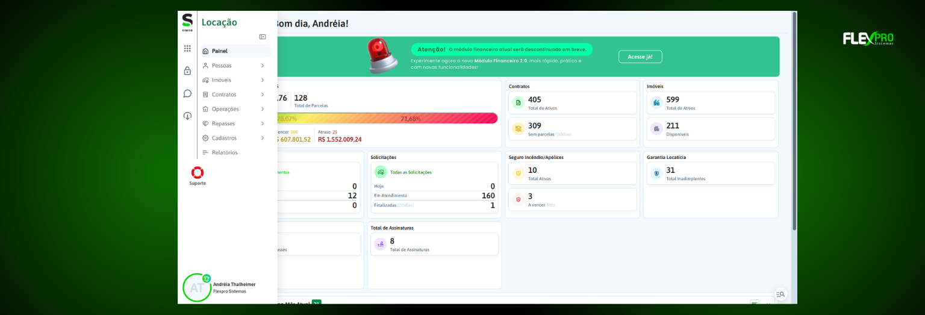Click the Atenção! notice pill

point(502,49)
